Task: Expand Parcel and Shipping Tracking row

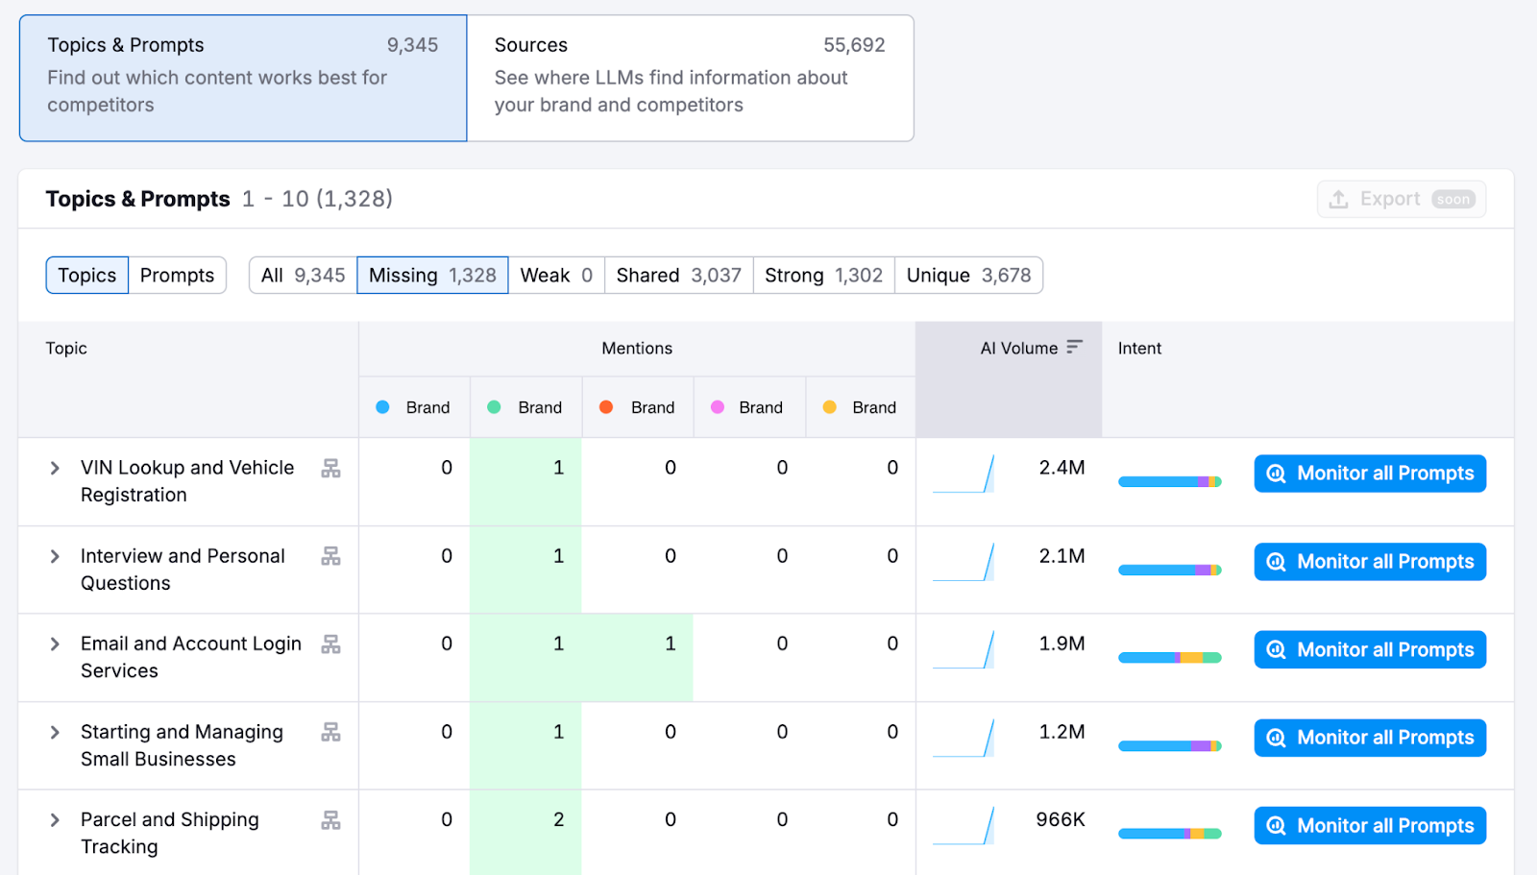Action: tap(55, 820)
